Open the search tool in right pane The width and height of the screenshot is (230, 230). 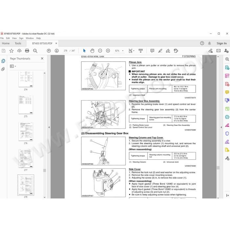227,59
